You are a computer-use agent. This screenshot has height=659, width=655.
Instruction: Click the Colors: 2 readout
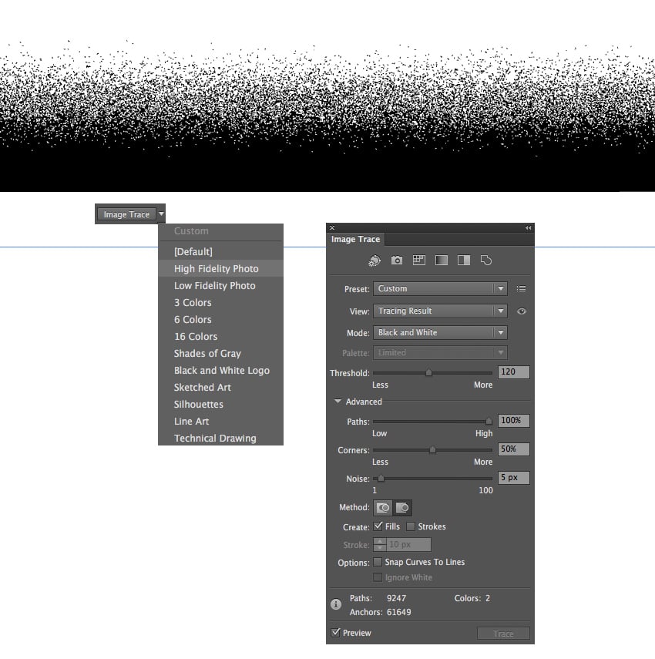point(472,598)
